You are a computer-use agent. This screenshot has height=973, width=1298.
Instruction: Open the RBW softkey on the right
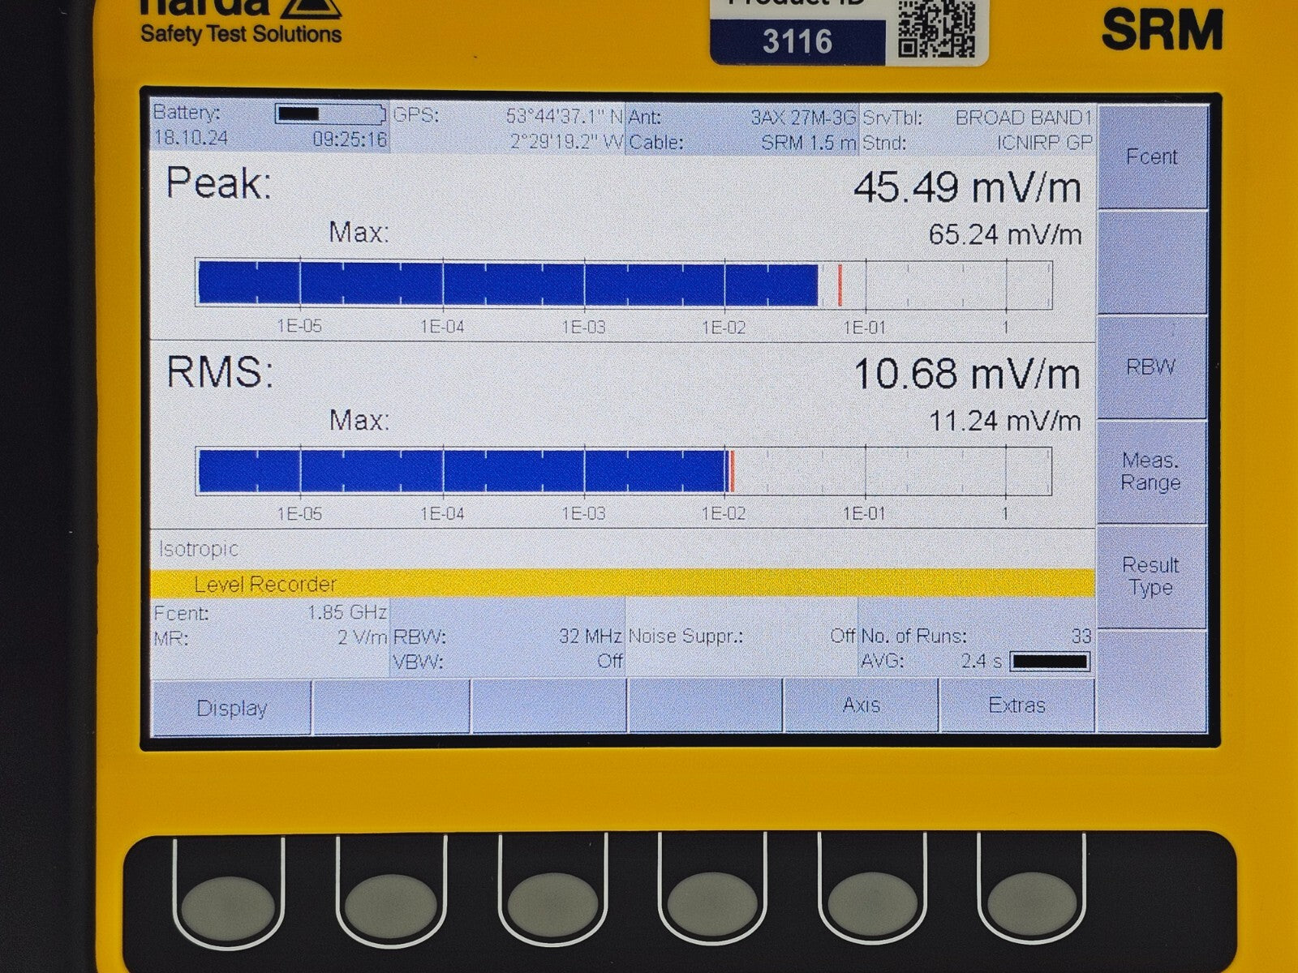[1150, 367]
